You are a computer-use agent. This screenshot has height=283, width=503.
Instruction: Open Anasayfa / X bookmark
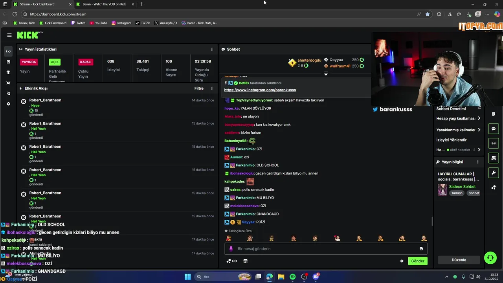[x=166, y=23]
